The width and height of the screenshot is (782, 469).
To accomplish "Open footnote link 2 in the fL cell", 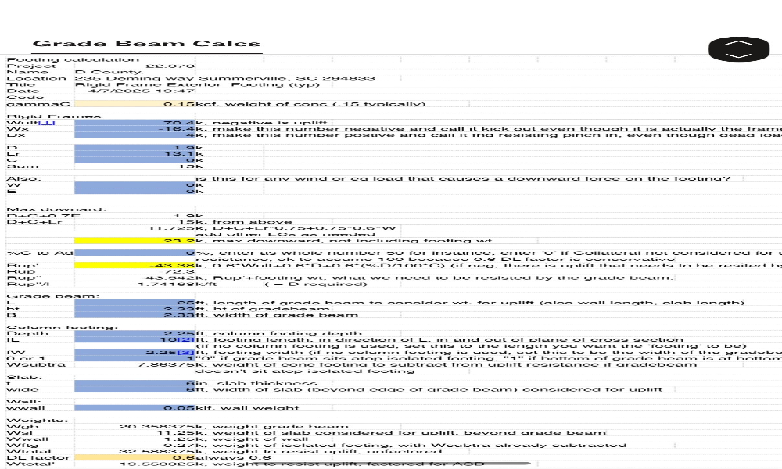I will click(186, 340).
